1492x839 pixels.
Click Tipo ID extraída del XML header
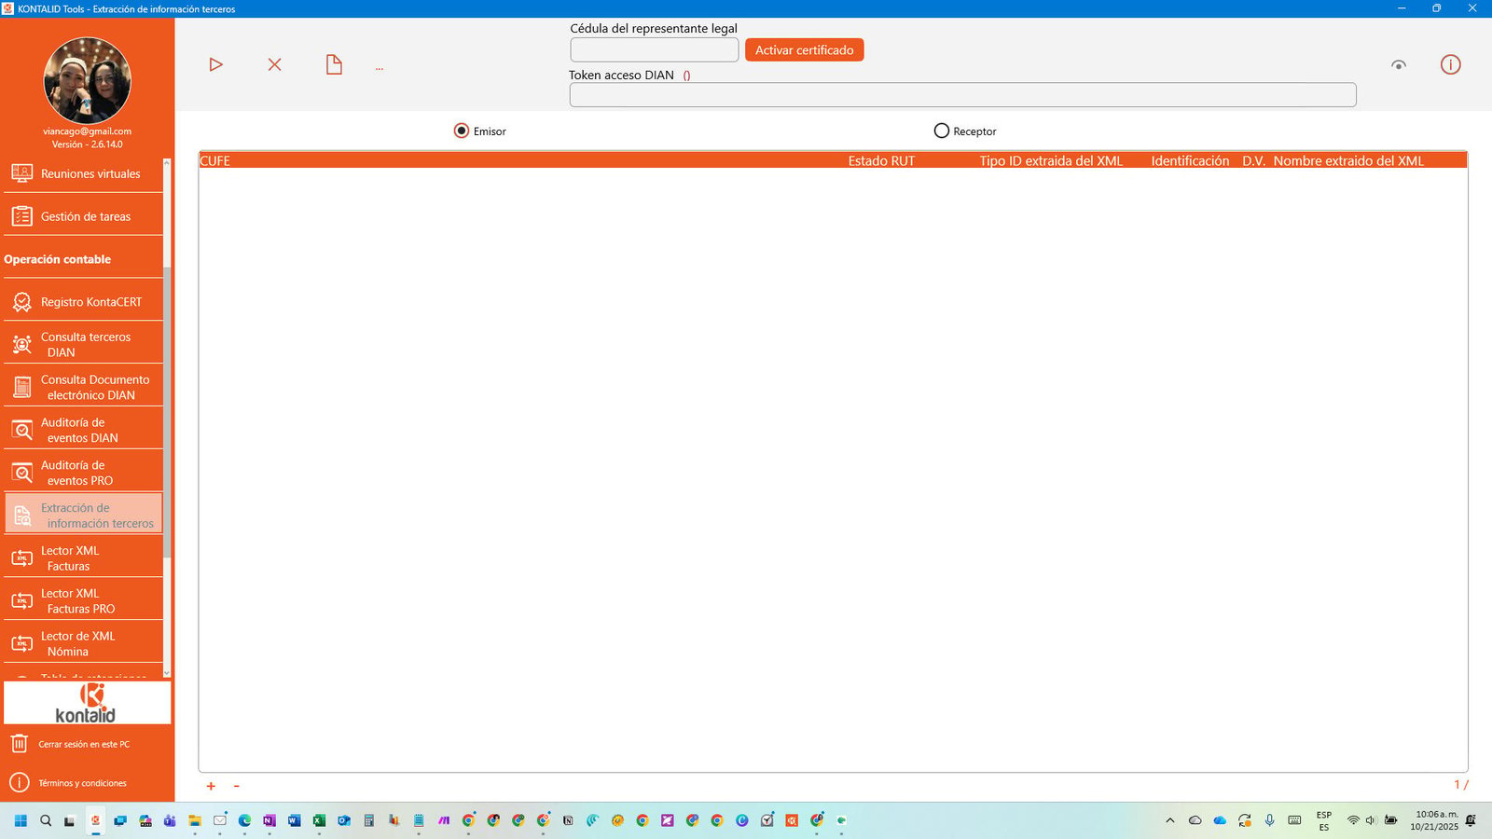(1051, 160)
